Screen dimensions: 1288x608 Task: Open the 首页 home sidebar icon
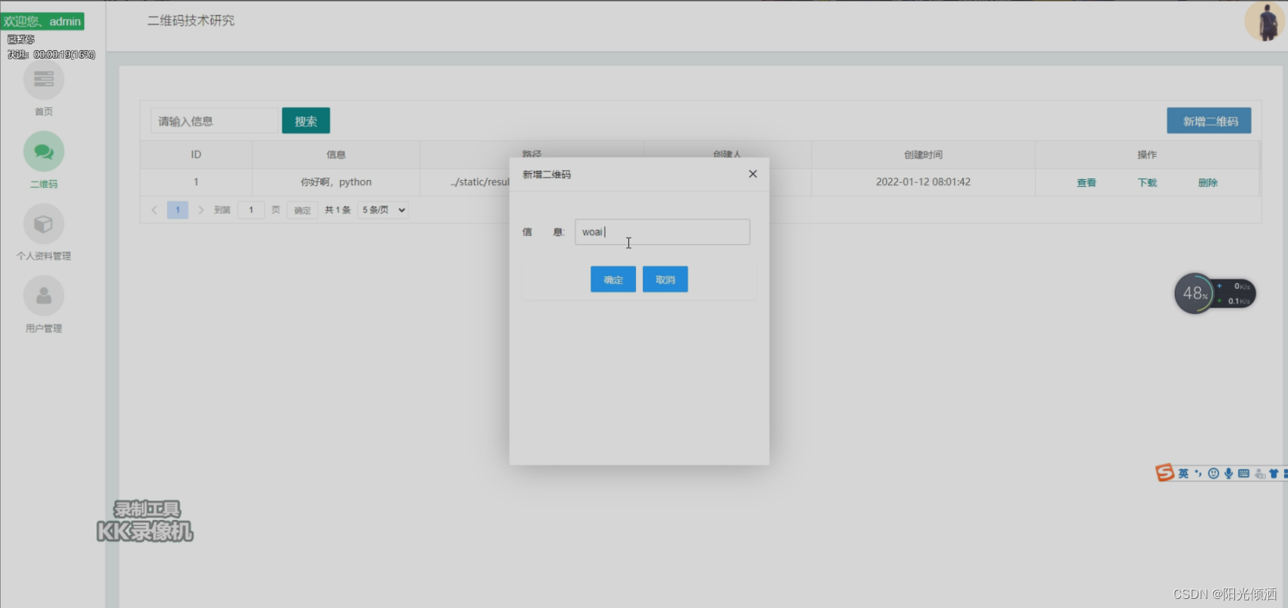tap(44, 80)
